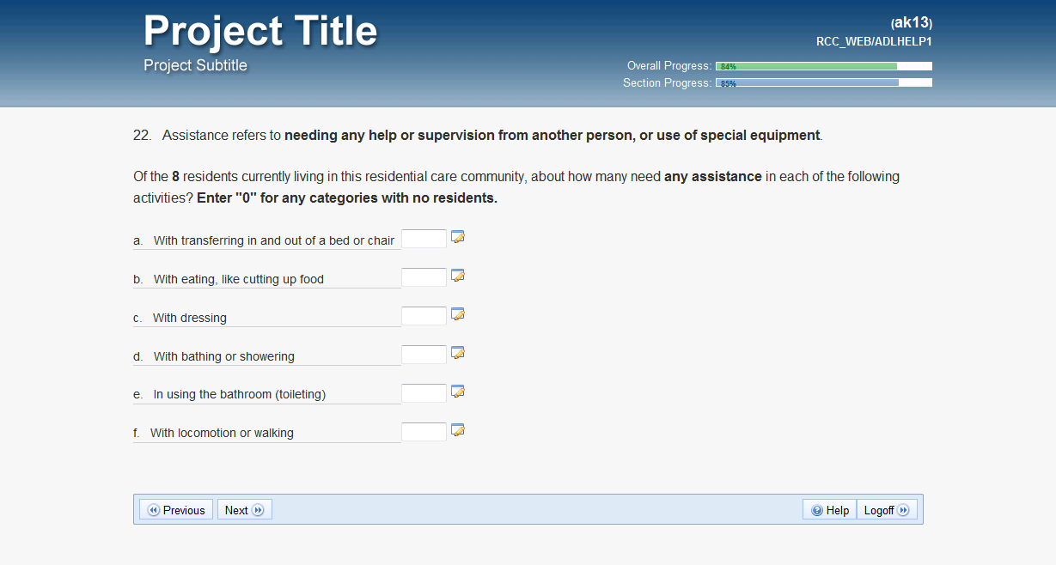The height and width of the screenshot is (565, 1056).
Task: Open the note icon beside bathing row
Action: [x=458, y=353]
